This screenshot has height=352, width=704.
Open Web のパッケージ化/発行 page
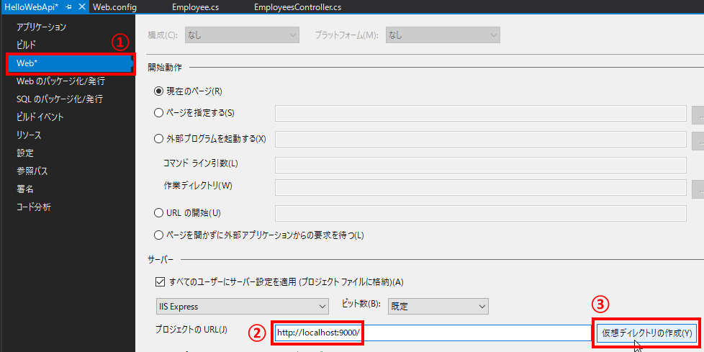click(60, 81)
